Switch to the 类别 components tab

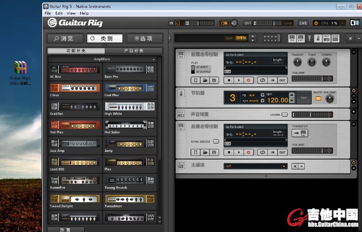pyautogui.click(x=105, y=38)
